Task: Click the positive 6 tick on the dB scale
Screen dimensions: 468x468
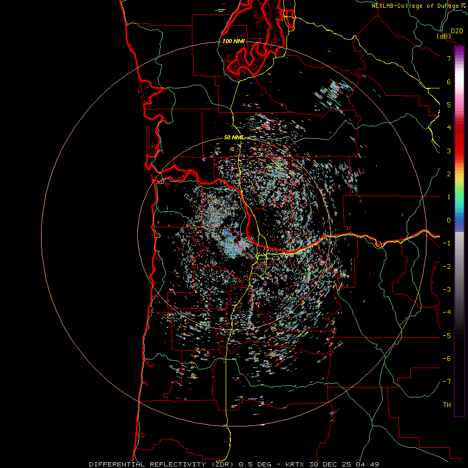Action: pyautogui.click(x=449, y=82)
